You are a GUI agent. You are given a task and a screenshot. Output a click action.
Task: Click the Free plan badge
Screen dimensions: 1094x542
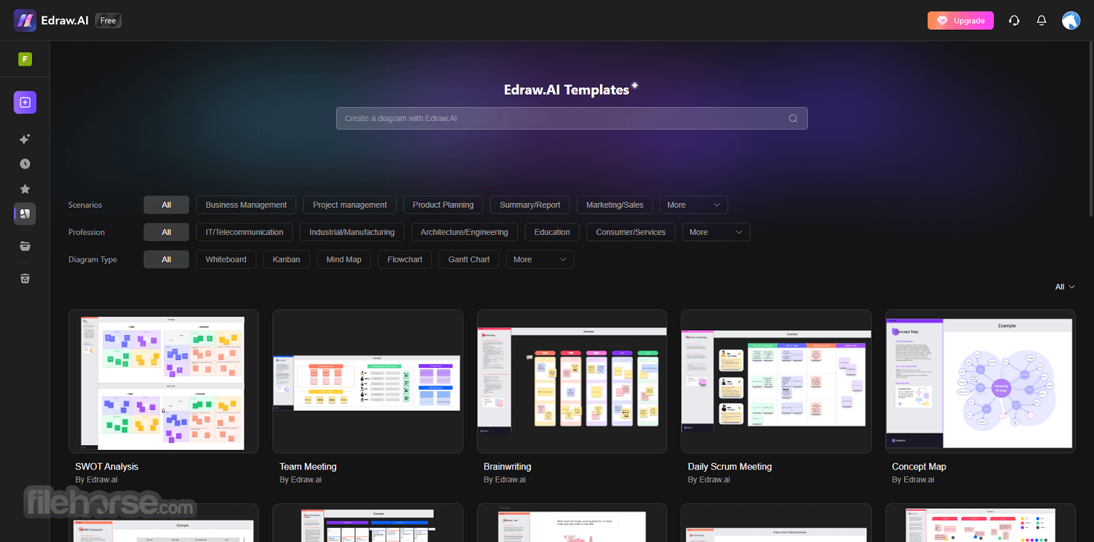point(109,20)
